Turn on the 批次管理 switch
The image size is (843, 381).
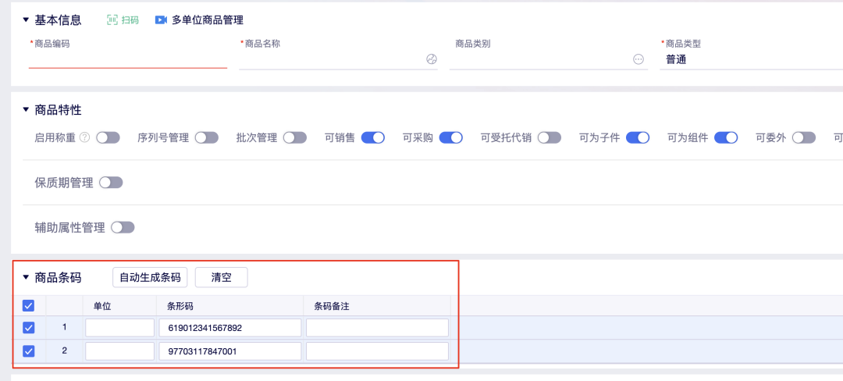(294, 137)
